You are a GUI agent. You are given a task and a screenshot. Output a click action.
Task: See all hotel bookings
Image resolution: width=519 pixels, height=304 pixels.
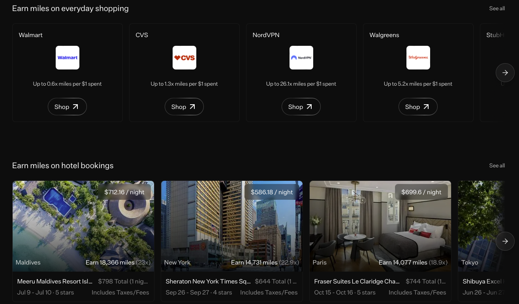tap(497, 165)
